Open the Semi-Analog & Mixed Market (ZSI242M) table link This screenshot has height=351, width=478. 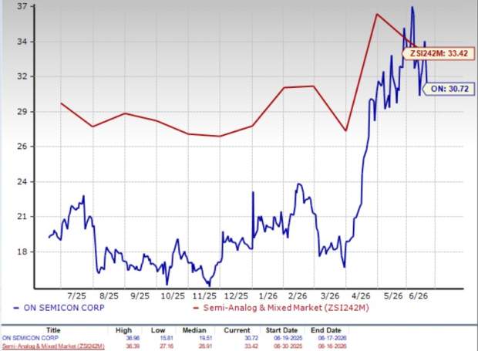[x=53, y=346]
